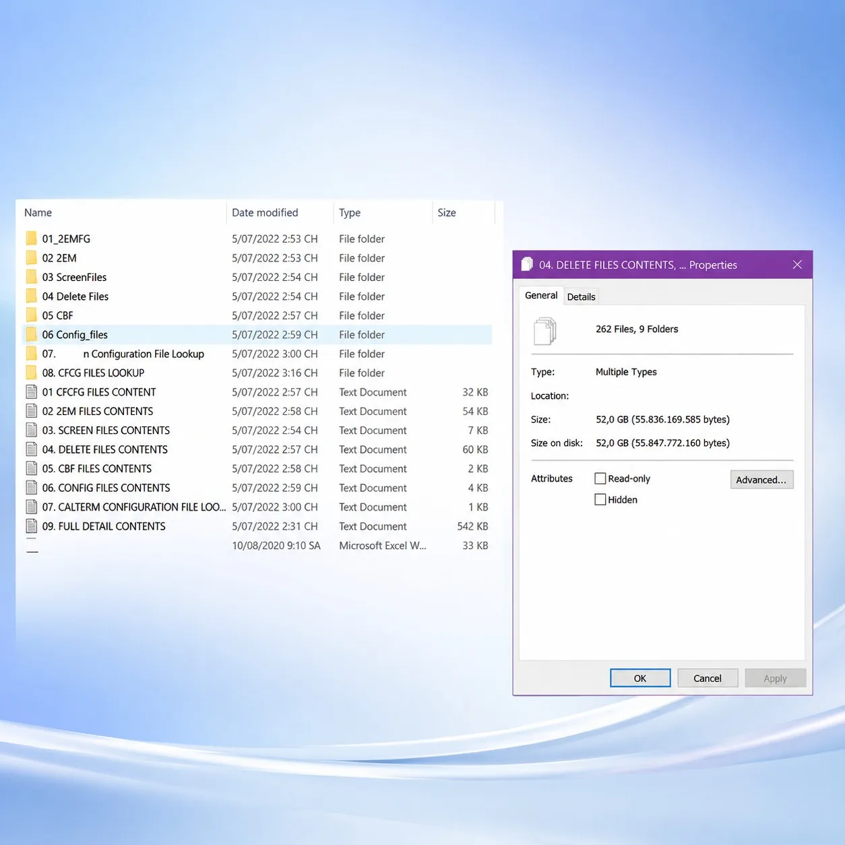Enable the Read-only attribute checkbox
This screenshot has height=845, width=845.
point(600,478)
